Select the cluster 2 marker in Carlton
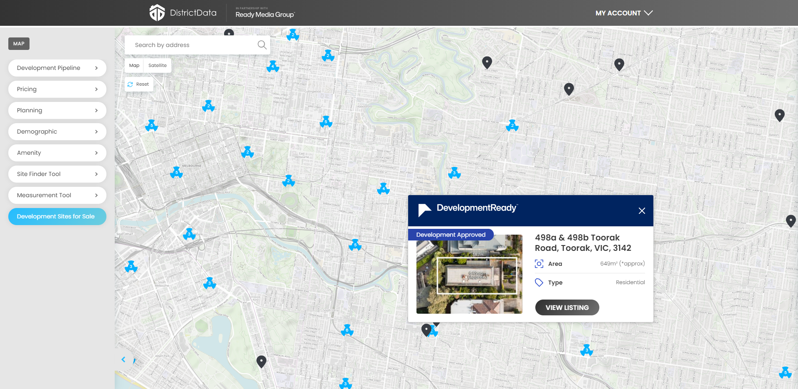798x389 pixels. point(208,106)
